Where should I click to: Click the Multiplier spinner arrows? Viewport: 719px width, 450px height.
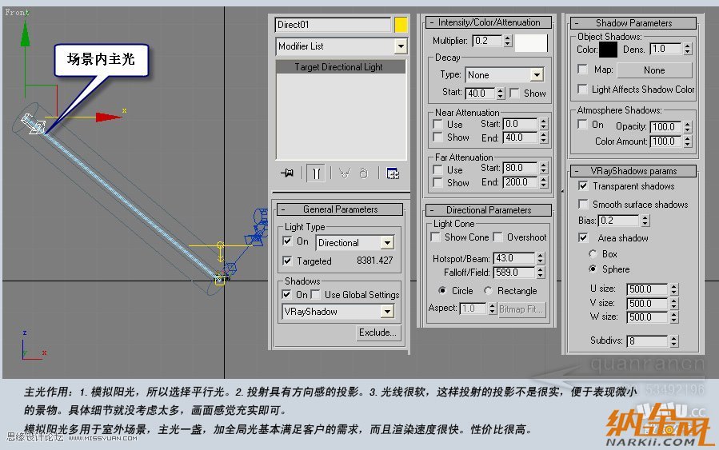507,41
